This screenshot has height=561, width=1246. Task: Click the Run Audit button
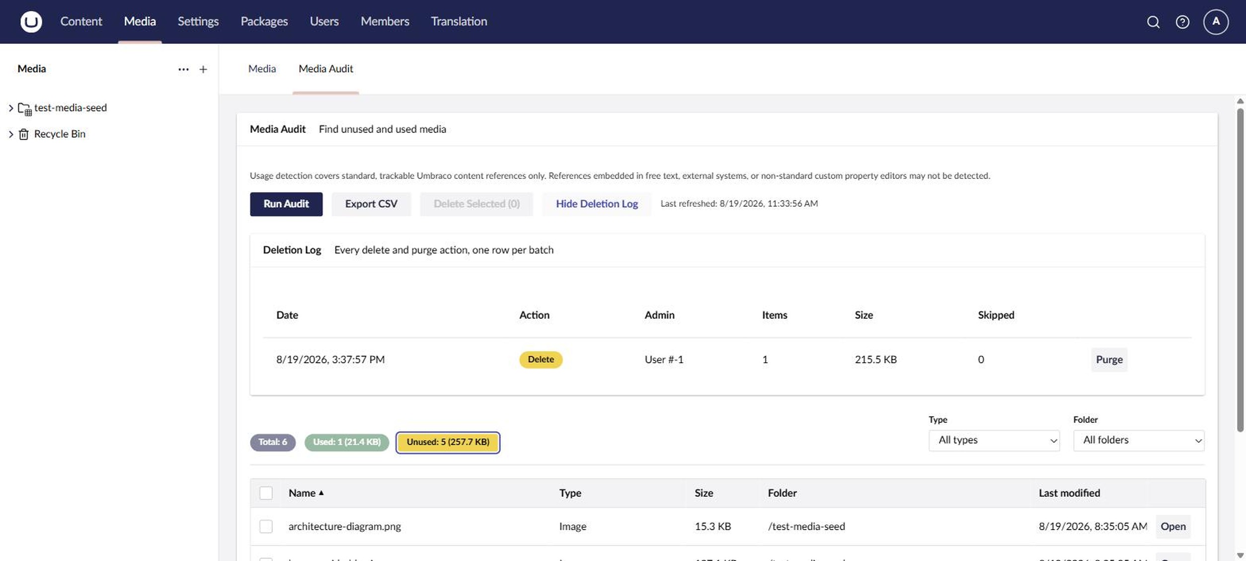point(286,204)
